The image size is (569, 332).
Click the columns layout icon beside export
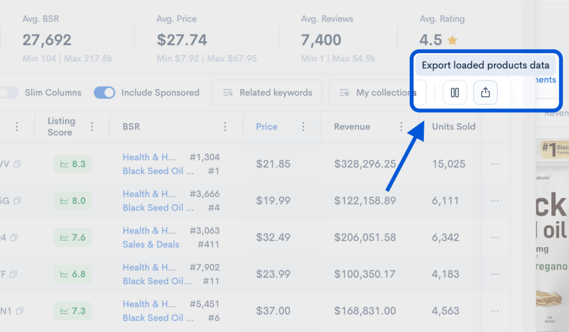click(x=455, y=93)
